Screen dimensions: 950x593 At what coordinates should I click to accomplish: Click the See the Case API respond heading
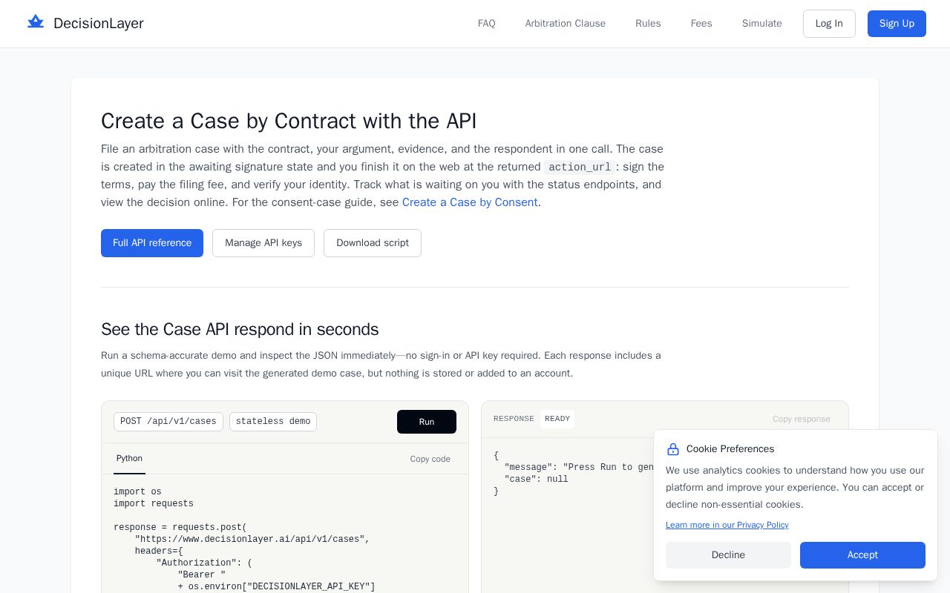click(x=240, y=329)
